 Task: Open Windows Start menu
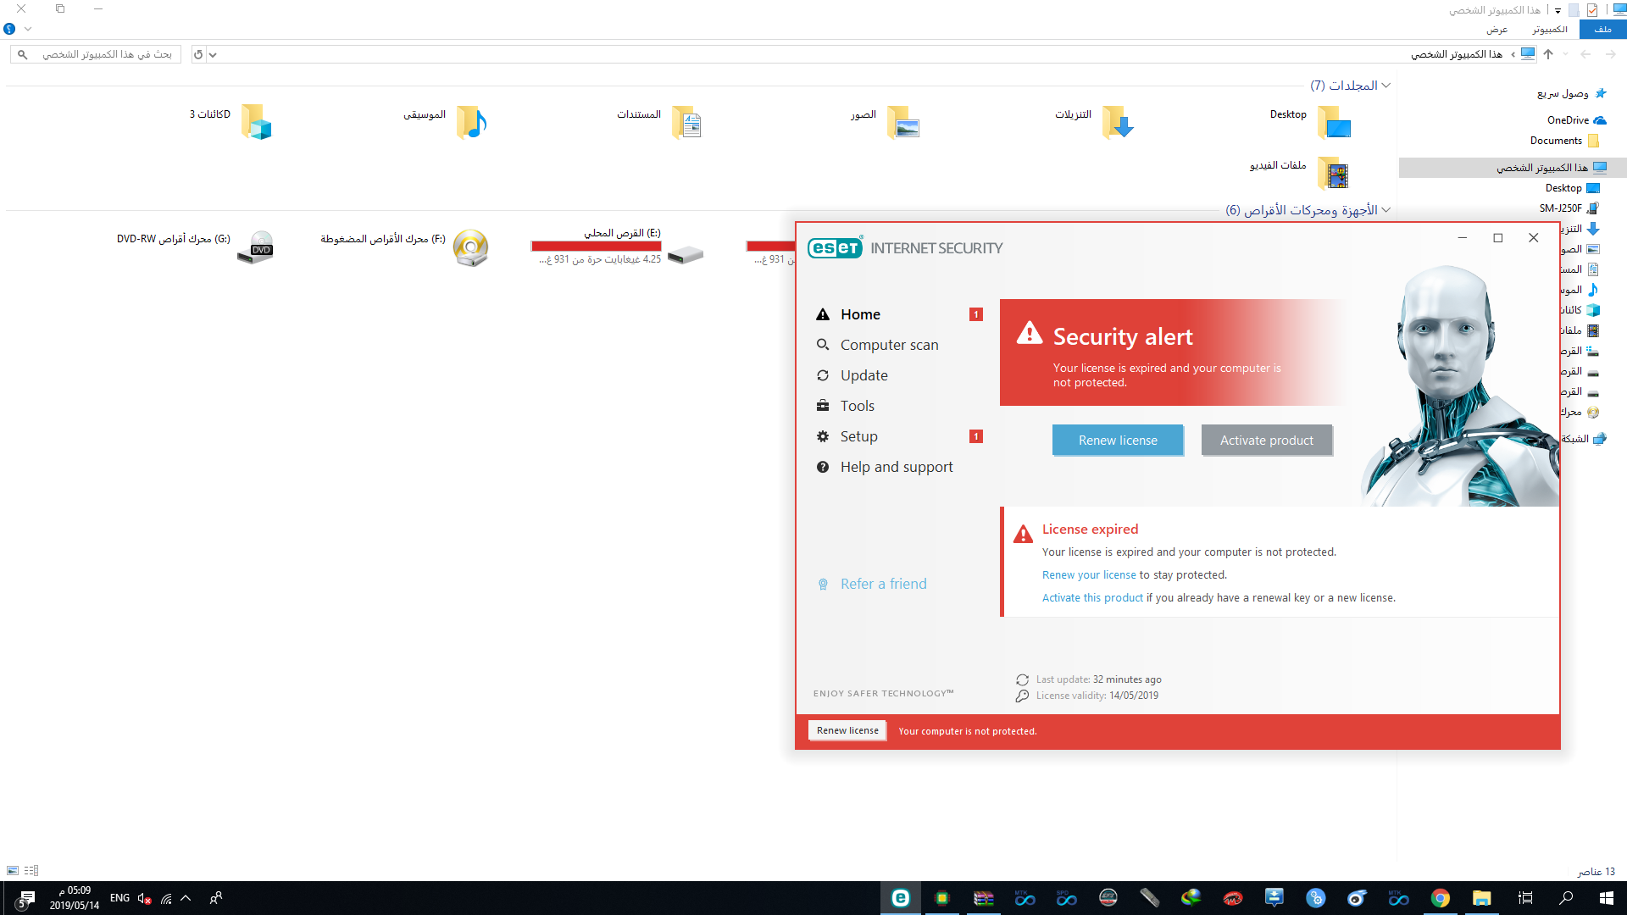(1607, 898)
